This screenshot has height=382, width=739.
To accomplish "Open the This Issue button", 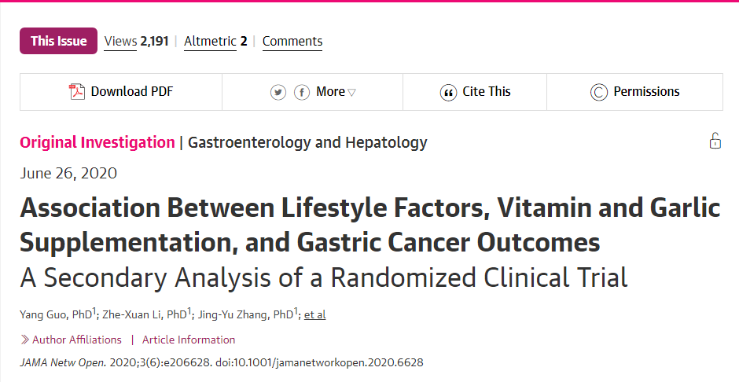I will (58, 41).
